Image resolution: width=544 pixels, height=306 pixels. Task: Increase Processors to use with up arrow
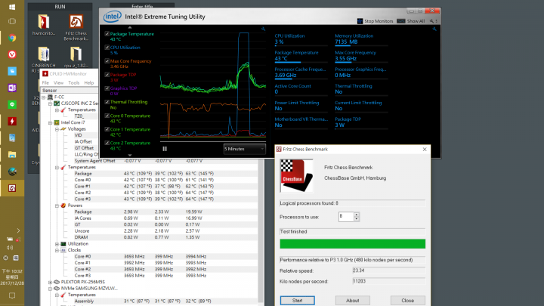coord(357,215)
